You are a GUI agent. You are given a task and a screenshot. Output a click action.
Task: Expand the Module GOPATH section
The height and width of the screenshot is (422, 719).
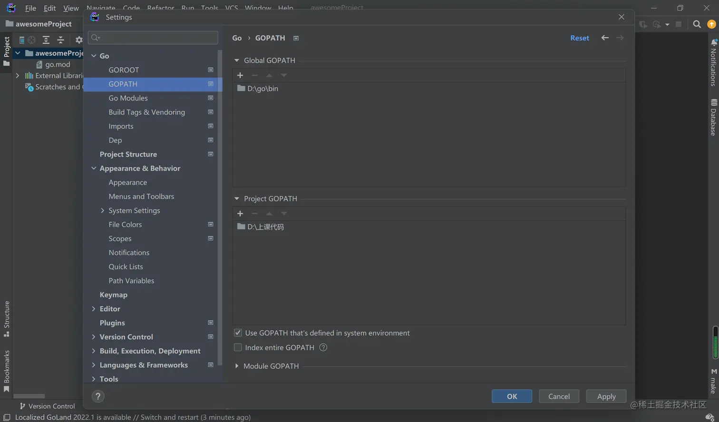coord(237,366)
